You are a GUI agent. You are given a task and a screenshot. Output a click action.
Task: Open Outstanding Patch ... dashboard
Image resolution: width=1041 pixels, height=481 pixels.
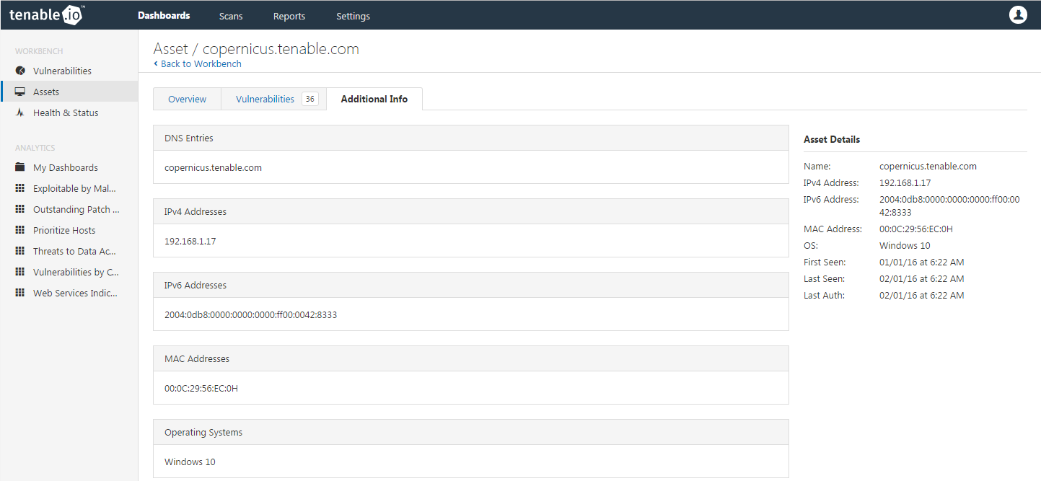(76, 209)
